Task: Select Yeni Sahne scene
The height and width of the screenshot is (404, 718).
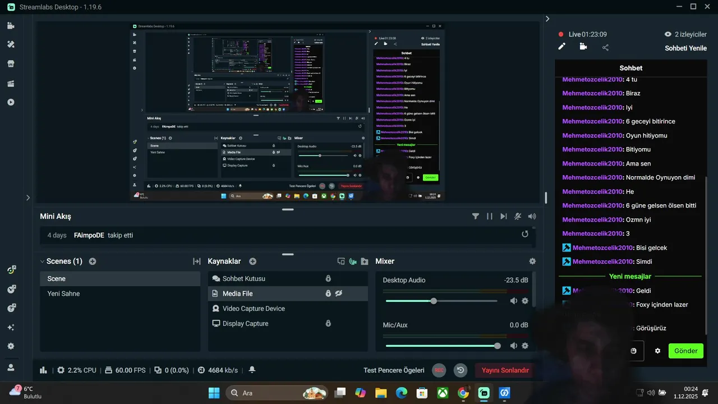Action: 120,293
